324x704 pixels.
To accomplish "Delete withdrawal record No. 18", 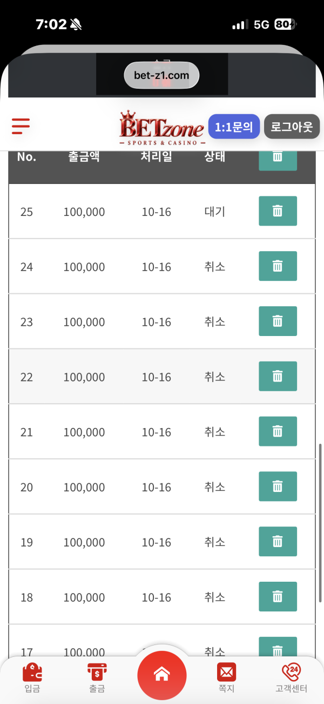I will 278,597.
